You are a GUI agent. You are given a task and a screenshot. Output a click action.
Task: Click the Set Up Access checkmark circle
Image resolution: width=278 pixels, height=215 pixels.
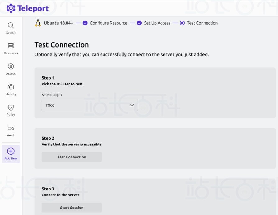139,23
